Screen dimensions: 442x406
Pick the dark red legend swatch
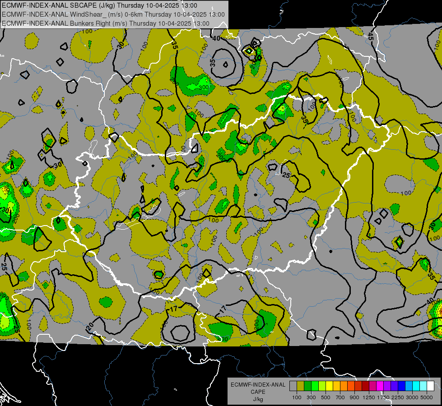tap(366, 386)
